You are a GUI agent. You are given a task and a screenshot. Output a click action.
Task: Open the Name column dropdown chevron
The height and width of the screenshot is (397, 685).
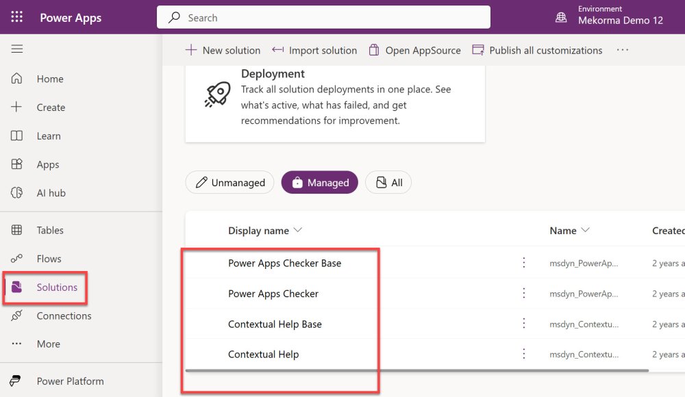pyautogui.click(x=585, y=231)
